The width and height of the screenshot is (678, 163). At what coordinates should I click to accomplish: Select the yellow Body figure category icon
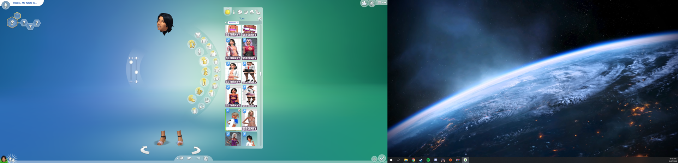(x=199, y=52)
